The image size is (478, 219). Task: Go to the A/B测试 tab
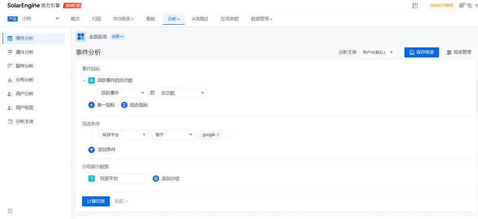coord(200,19)
